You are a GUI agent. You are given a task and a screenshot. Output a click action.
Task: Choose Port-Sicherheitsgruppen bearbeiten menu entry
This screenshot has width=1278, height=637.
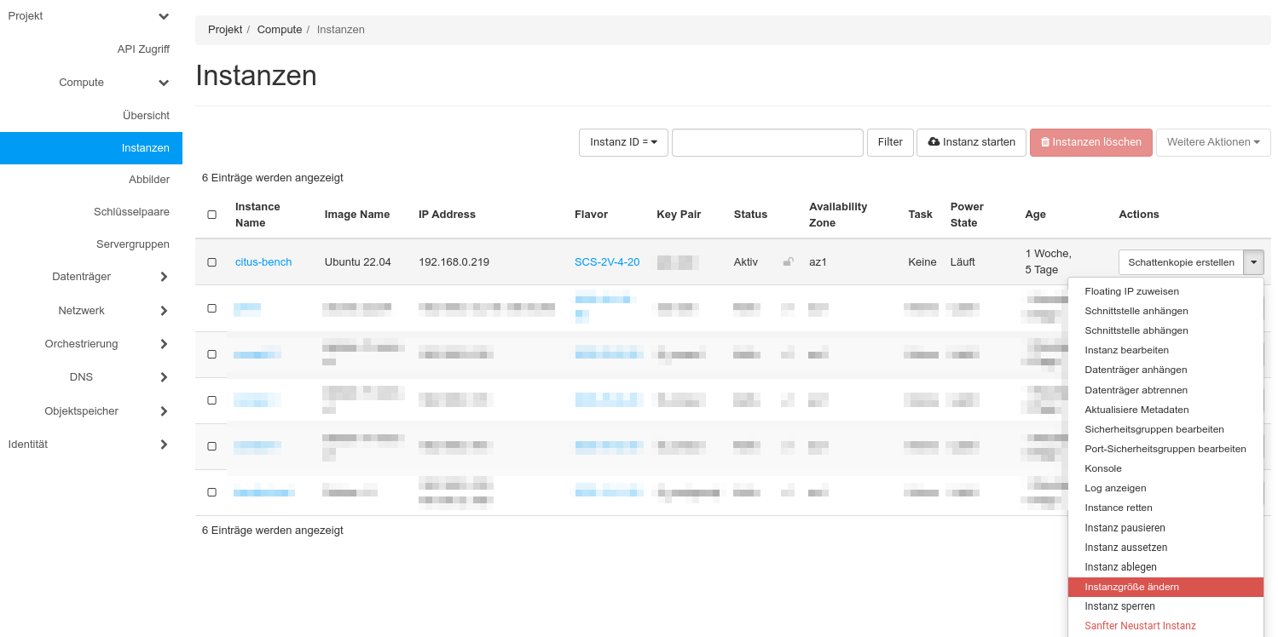pos(1165,449)
